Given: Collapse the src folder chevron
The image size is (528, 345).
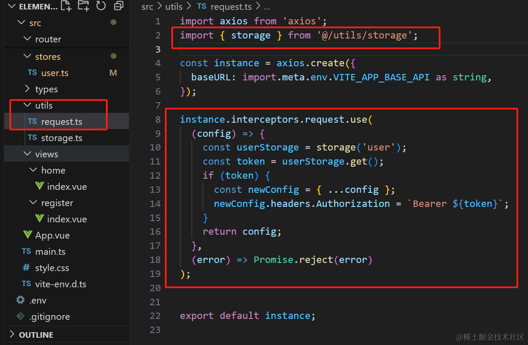Looking at the screenshot, I should [21, 23].
